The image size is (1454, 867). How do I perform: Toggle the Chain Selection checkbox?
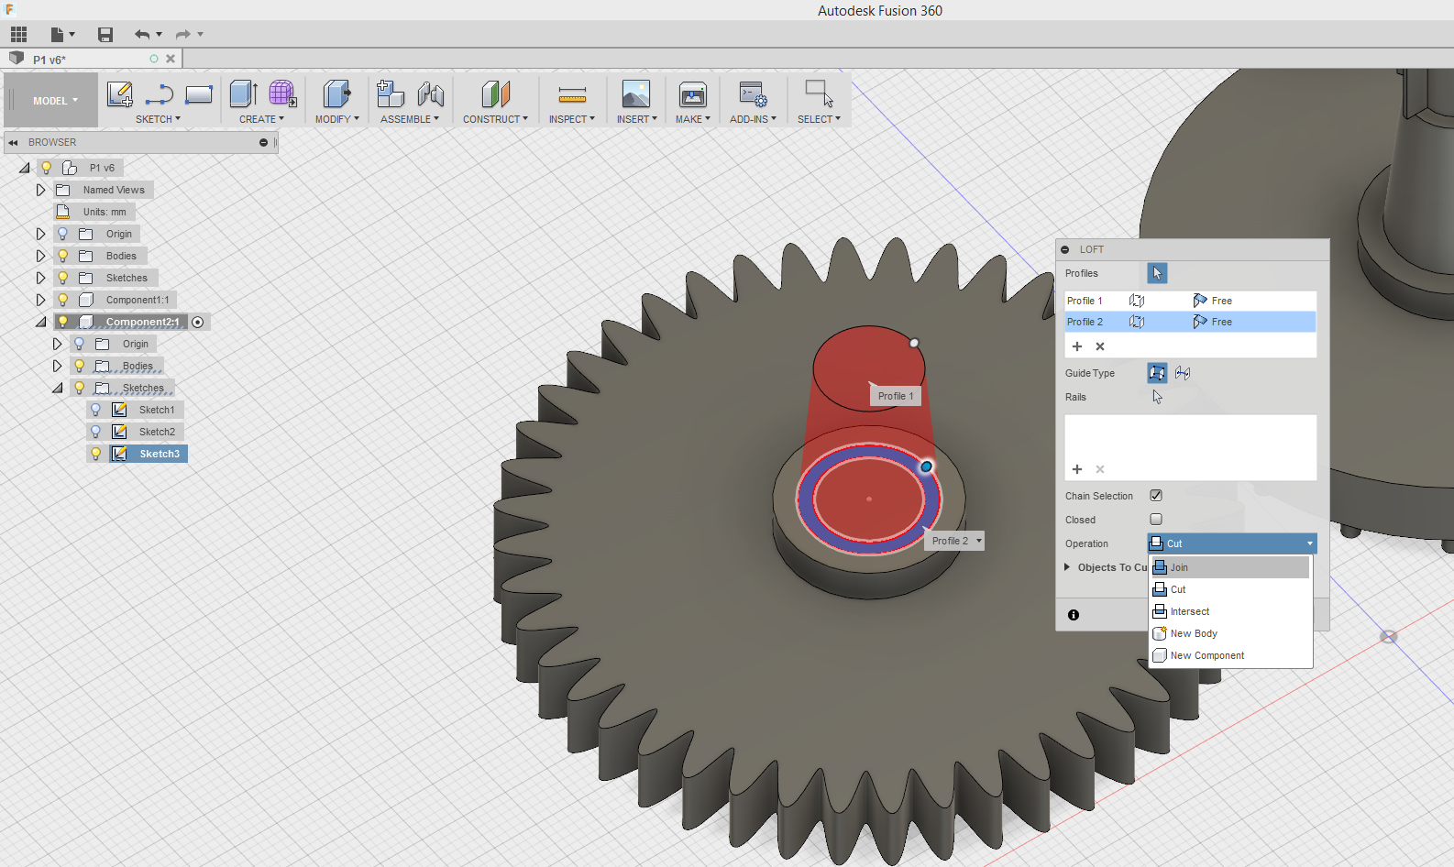coord(1156,496)
